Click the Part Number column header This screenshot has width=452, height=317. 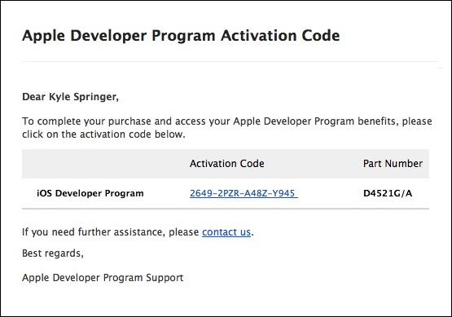click(393, 164)
